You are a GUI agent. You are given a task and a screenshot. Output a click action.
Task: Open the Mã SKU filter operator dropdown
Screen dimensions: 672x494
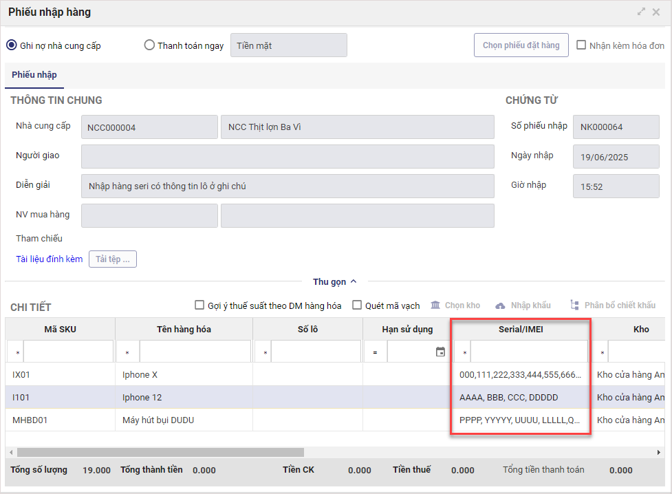pos(16,352)
